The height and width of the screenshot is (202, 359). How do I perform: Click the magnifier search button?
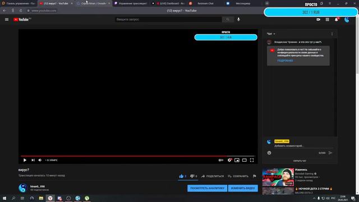click(228, 20)
